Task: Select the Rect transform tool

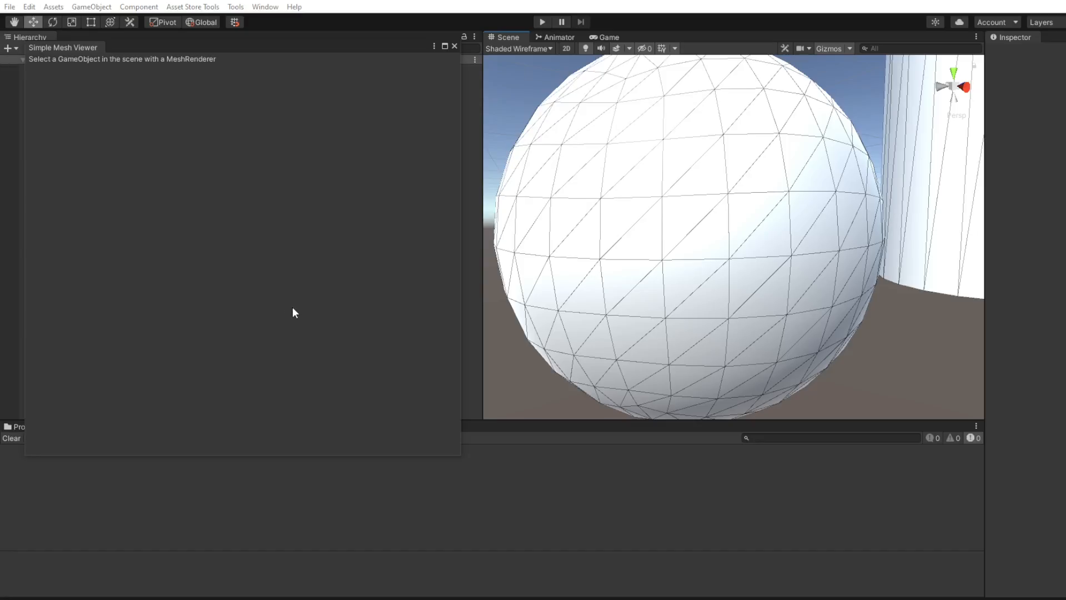Action: click(x=91, y=22)
